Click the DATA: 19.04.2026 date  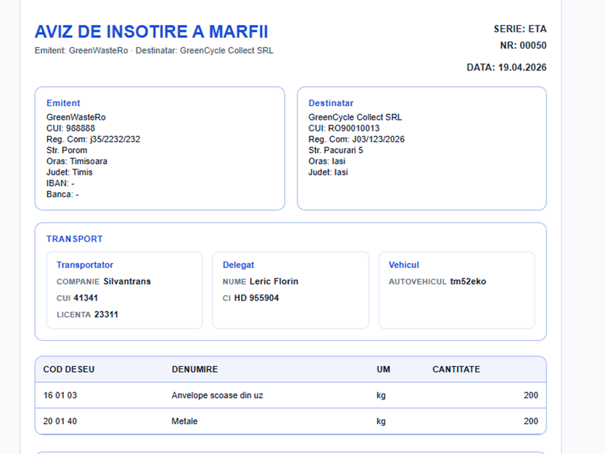coord(506,67)
